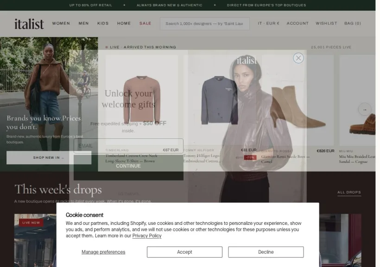Viewport: 380px width, 267px height.
Task: Open the HOME menu
Action: pyautogui.click(x=124, y=24)
